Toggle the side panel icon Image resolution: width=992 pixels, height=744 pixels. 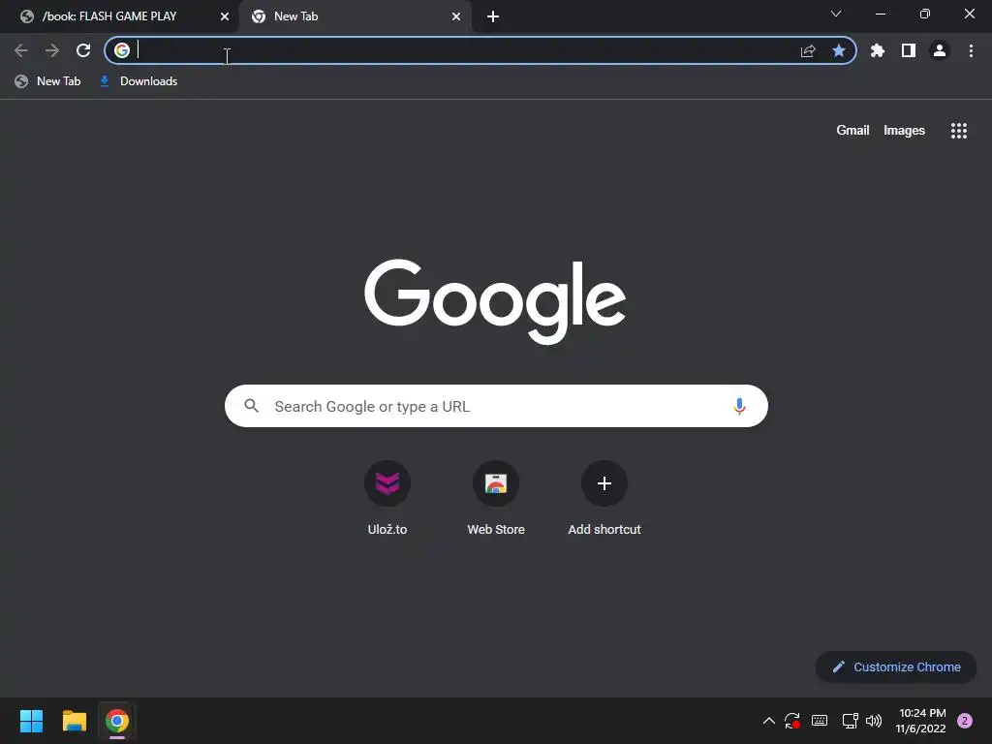[909, 50]
